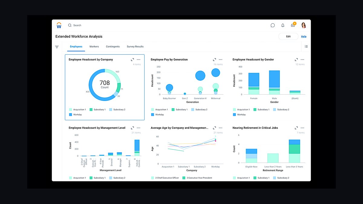Image resolution: width=363 pixels, height=204 pixels.
Task: Switch to the Contingents tab
Action: coord(113,47)
